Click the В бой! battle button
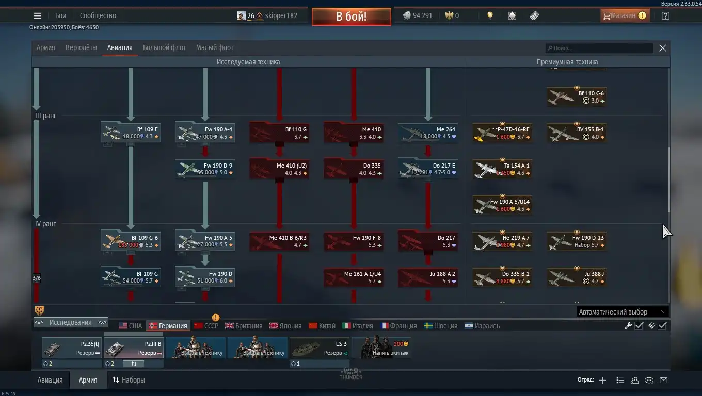The width and height of the screenshot is (702, 396). click(x=351, y=16)
